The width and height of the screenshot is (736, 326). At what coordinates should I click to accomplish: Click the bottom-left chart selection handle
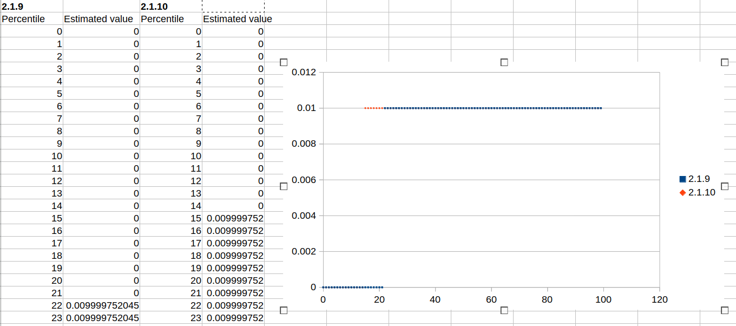tap(283, 310)
